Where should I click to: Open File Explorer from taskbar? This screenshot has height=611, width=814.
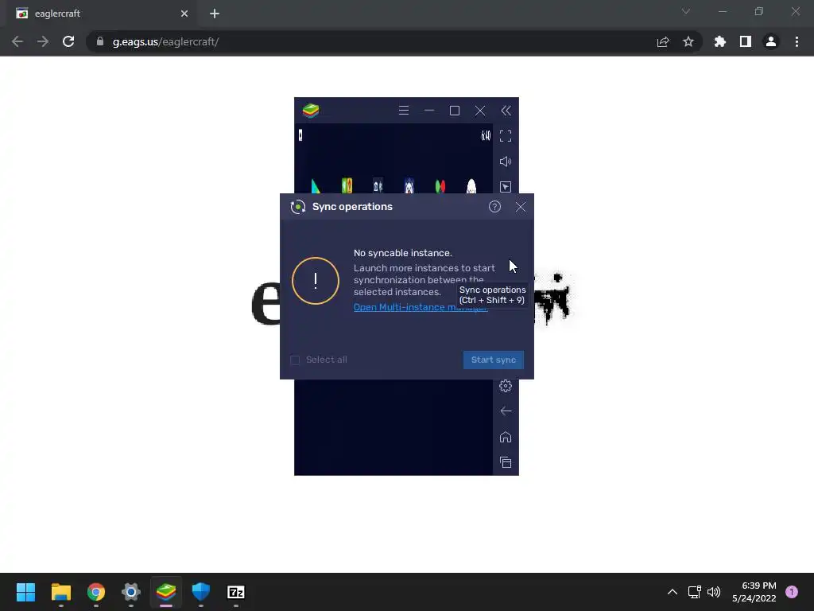[60, 592]
